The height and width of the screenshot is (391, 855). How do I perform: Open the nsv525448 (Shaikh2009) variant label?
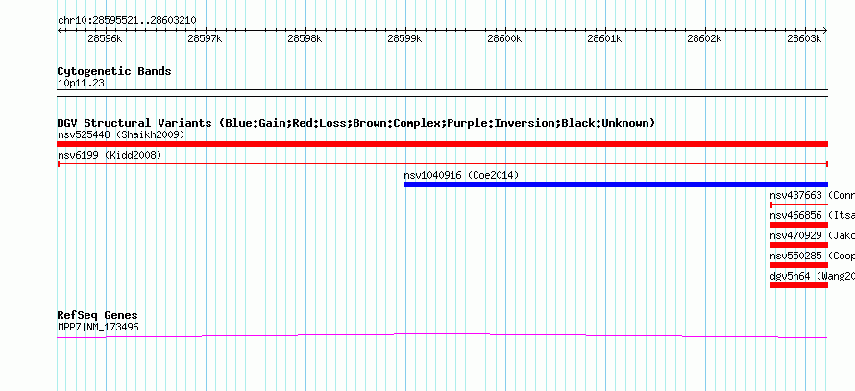pos(121,134)
